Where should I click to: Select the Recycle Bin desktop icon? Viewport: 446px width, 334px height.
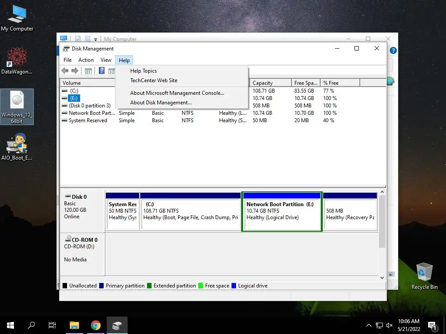click(424, 276)
